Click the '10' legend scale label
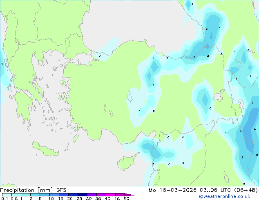Viewport: 259px width, 200px height. click(51, 198)
